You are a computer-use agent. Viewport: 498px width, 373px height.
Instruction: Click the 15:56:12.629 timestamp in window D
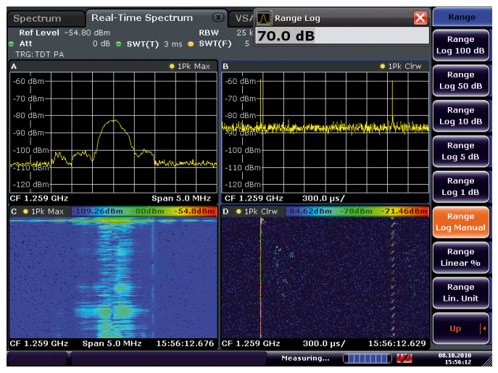coord(397,343)
